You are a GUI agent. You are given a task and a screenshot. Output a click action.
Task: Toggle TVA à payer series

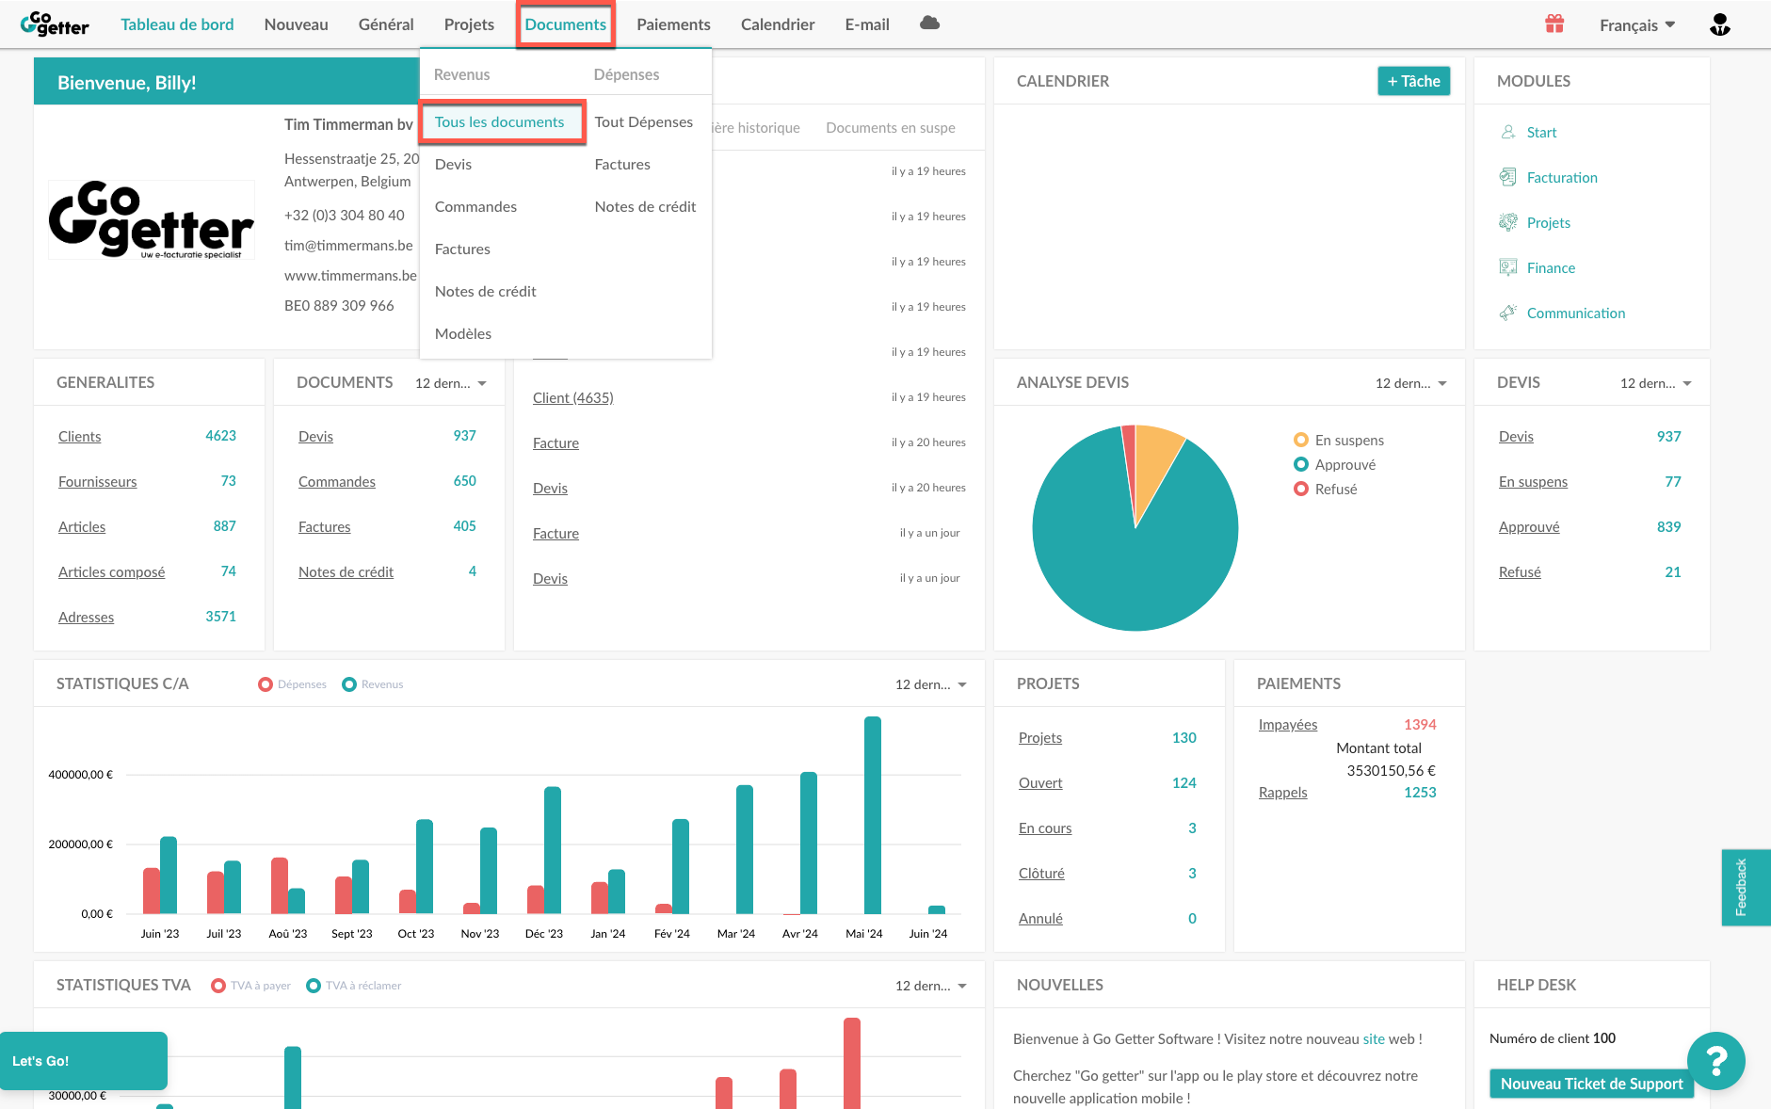point(251,986)
